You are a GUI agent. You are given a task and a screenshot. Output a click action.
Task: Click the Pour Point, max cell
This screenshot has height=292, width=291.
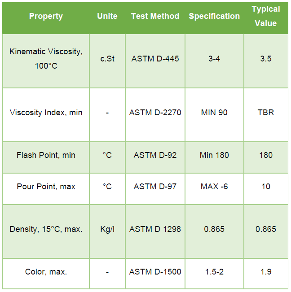46,189
